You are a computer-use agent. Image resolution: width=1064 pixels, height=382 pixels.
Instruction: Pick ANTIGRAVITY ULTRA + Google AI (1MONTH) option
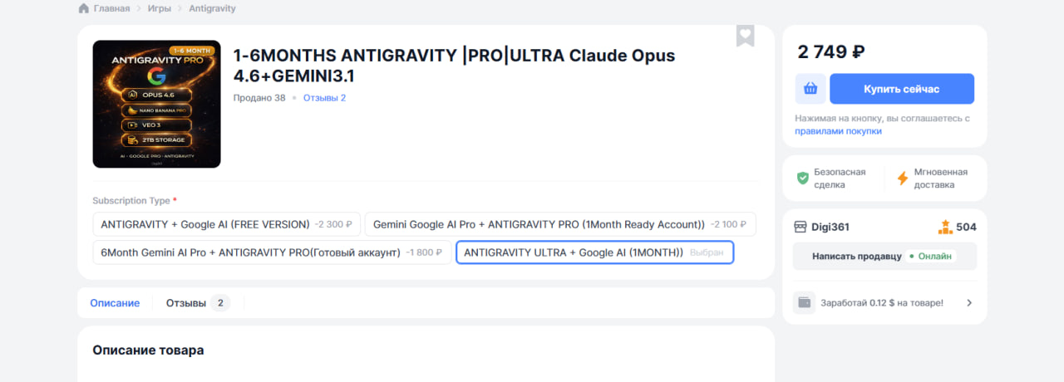click(594, 252)
